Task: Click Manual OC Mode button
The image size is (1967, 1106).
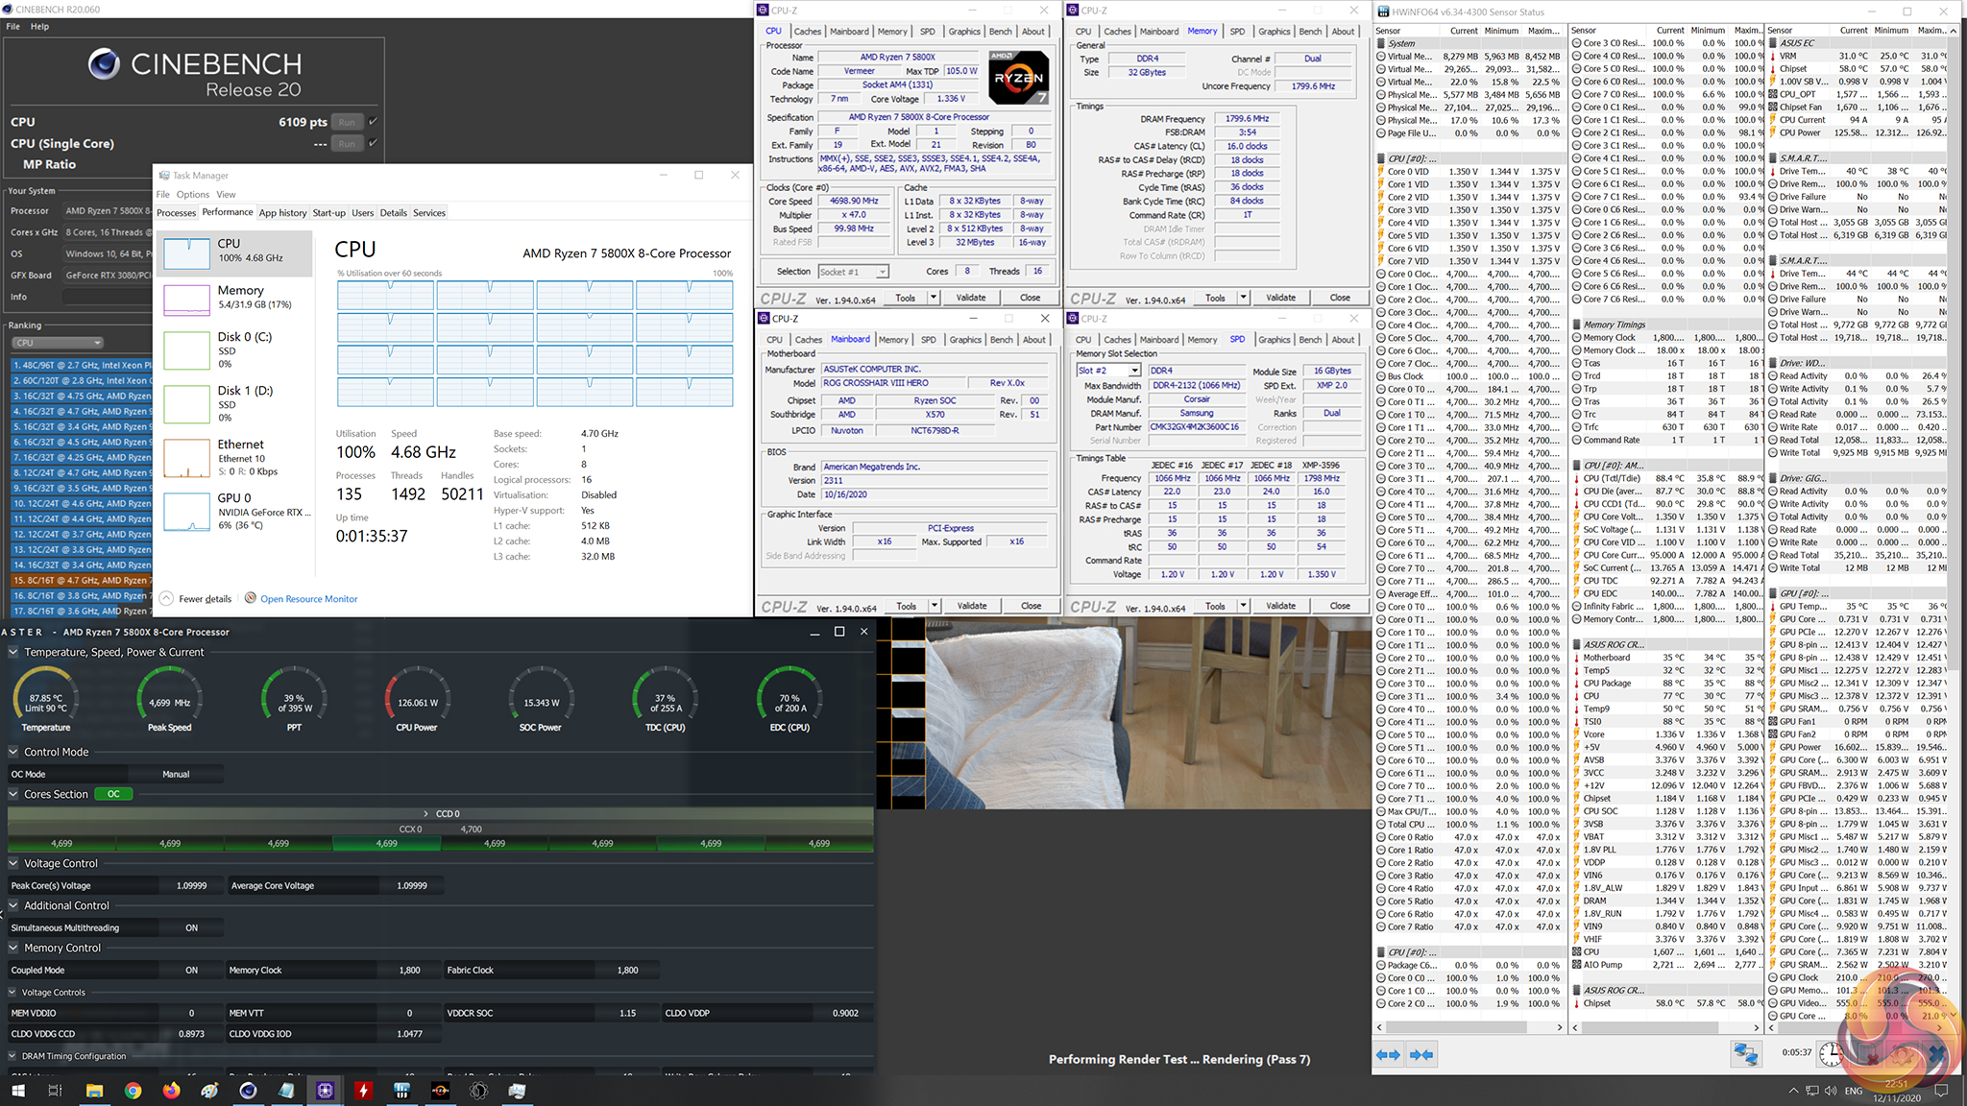Action: coord(176,774)
